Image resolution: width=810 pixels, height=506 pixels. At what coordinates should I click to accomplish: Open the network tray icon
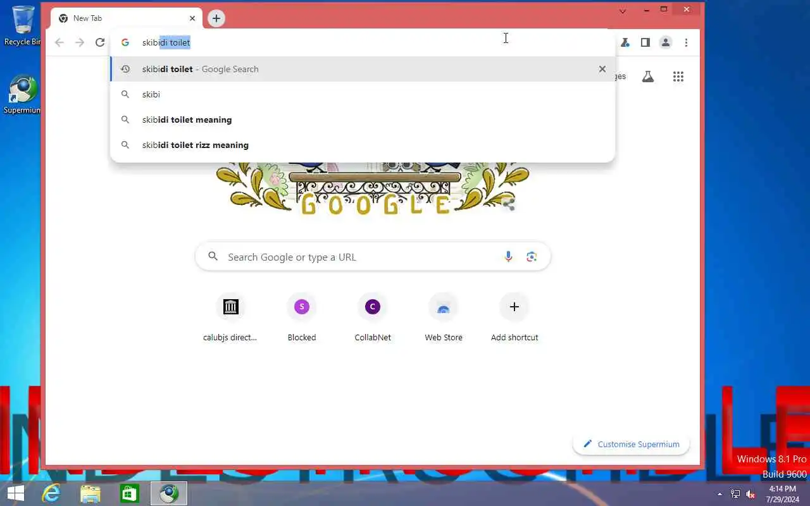click(735, 494)
